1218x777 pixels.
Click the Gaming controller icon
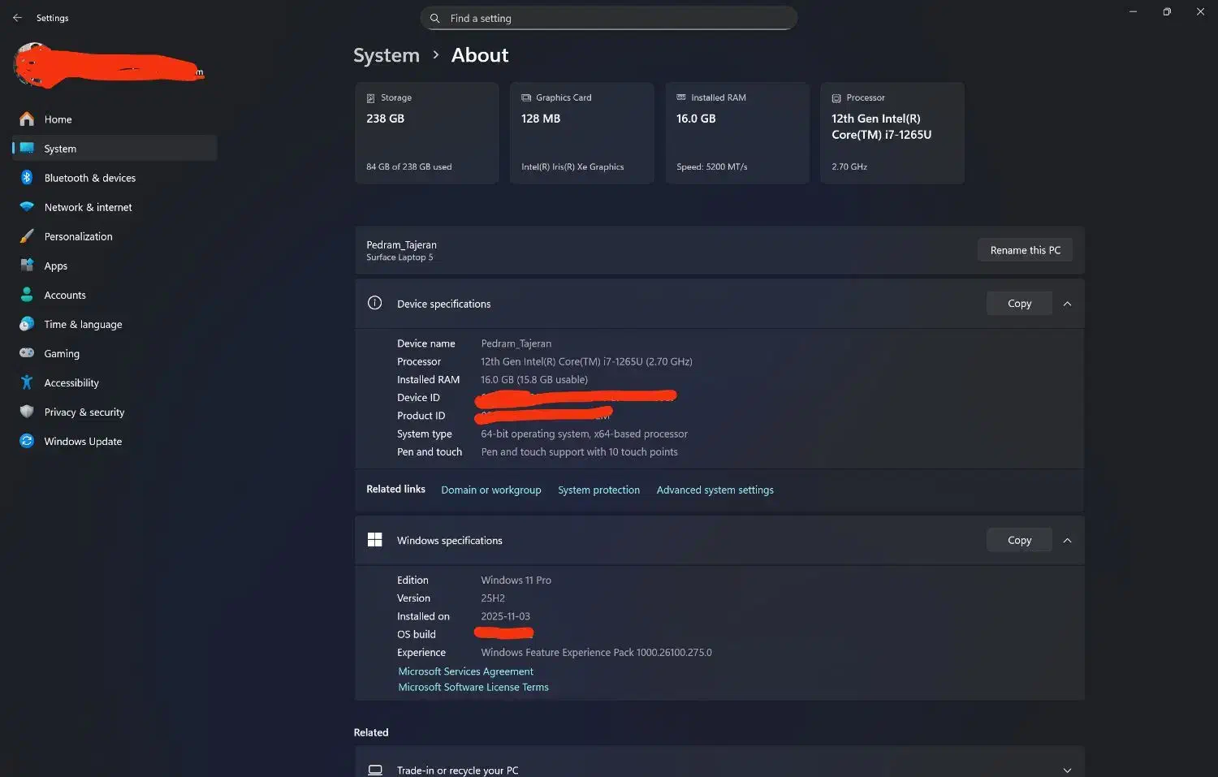(x=27, y=353)
